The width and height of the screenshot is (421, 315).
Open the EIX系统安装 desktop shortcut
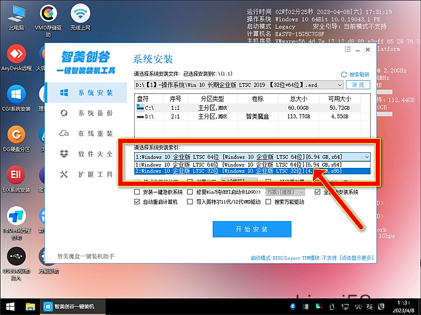[16, 180]
